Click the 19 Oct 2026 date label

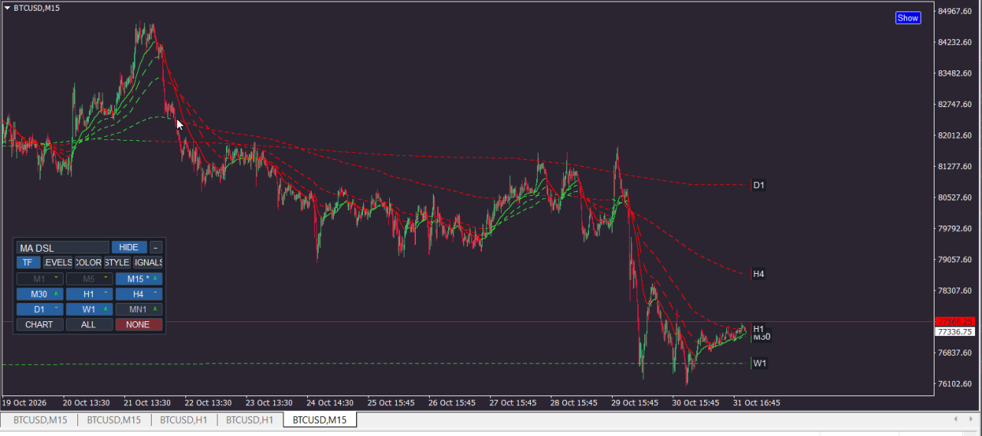click(x=25, y=402)
